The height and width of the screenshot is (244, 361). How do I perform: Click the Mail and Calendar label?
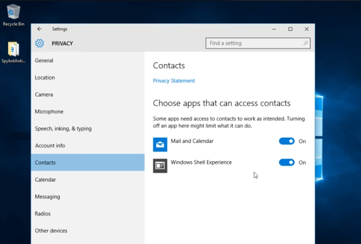(x=192, y=141)
